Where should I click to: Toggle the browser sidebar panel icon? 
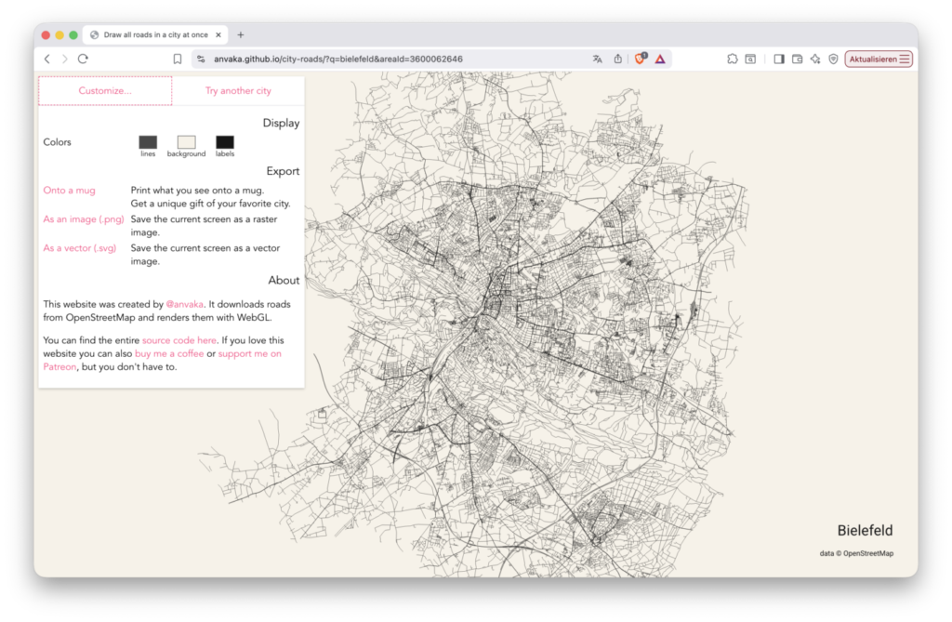click(x=779, y=59)
